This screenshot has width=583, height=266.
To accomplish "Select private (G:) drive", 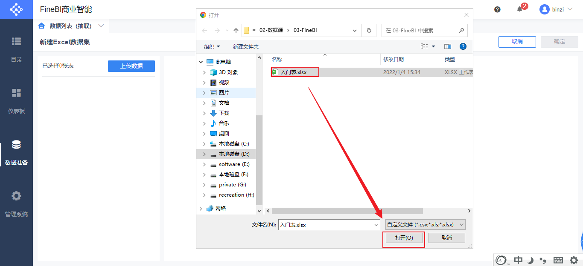I will [x=232, y=185].
